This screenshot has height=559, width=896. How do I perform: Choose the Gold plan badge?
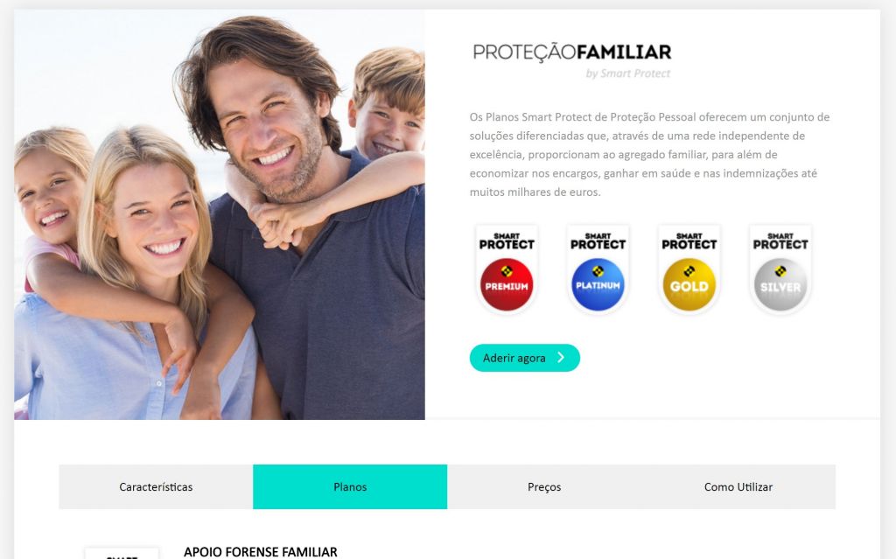point(689,284)
